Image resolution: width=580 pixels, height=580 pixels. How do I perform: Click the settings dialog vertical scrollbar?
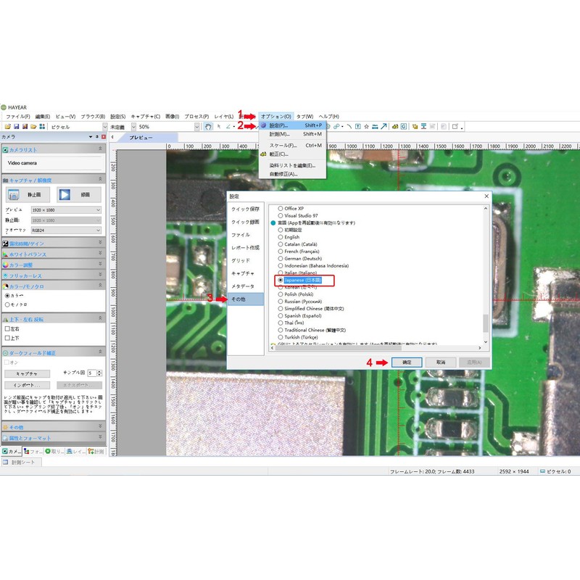[x=486, y=275]
